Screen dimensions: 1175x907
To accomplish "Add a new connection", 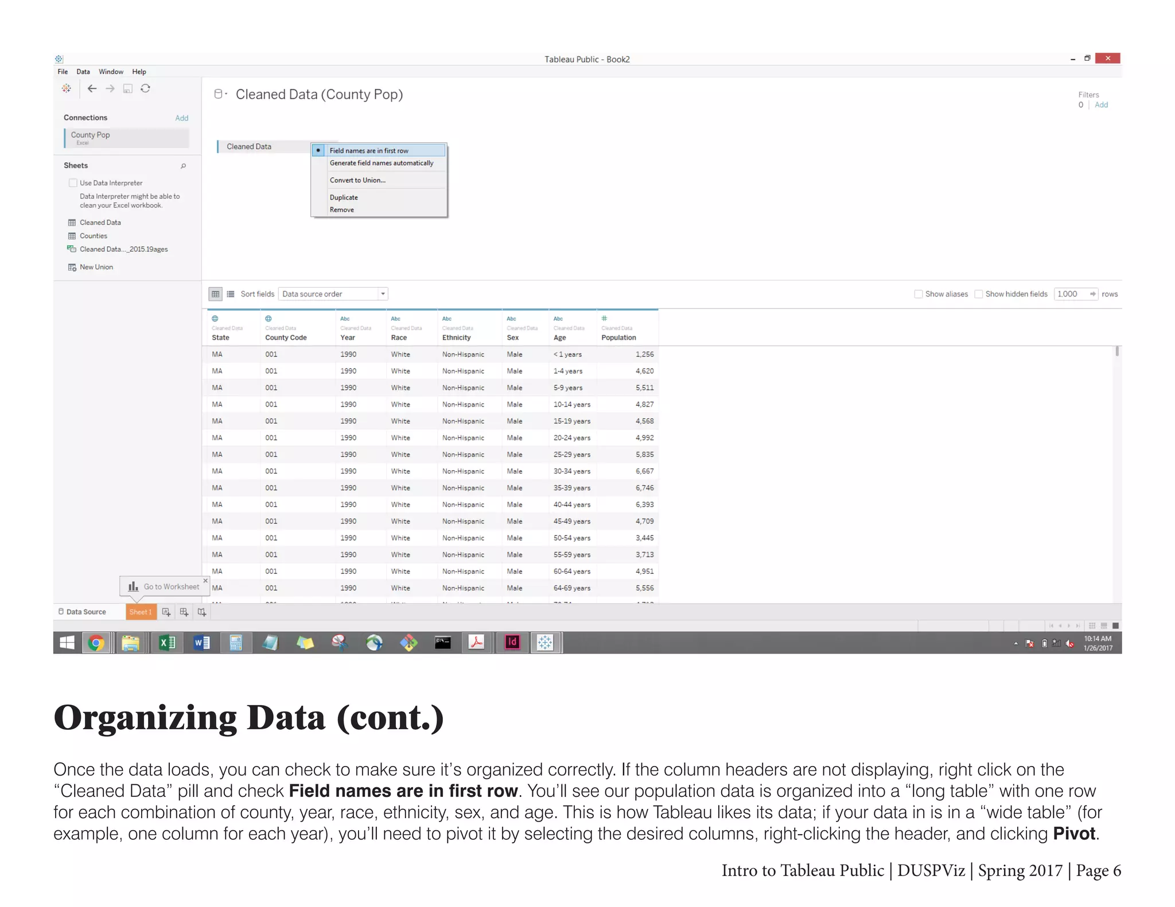I will (x=181, y=118).
